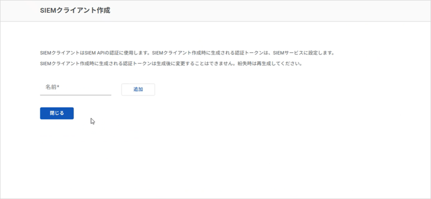
Task: Click the underline beneath the 名前 field
Action: [x=75, y=95]
